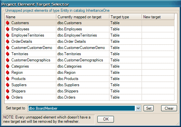
Task: Select the red icon beside Categories
Action: click(7, 66)
